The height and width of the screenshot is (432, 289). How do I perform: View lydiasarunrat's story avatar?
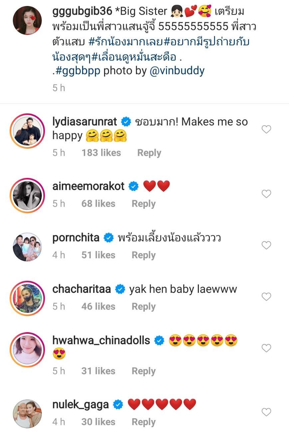pos(27,129)
